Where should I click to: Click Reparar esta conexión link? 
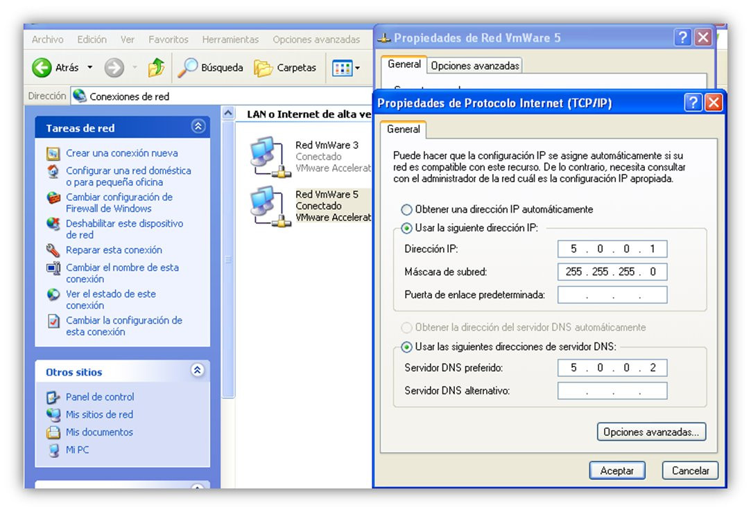point(114,250)
